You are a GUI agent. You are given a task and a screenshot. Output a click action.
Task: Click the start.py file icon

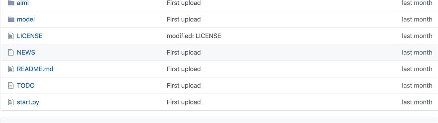11,102
